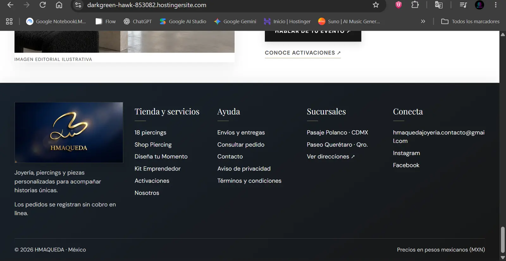This screenshot has height=261, width=506.
Task: Follow the CONOCE ACTIVACIONES link
Action: [x=303, y=53]
